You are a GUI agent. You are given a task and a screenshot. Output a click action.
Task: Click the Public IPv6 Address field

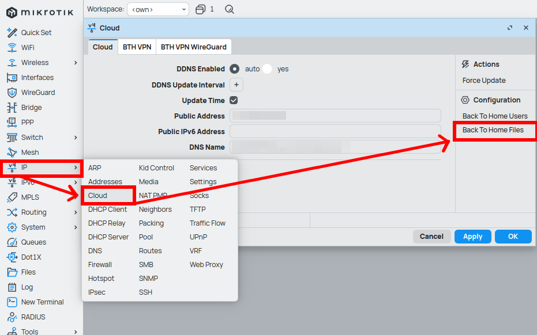pos(335,131)
